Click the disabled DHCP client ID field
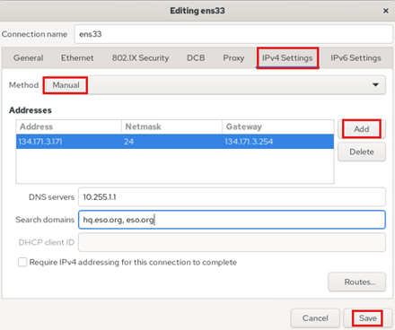The height and width of the screenshot is (330, 395). (232, 242)
